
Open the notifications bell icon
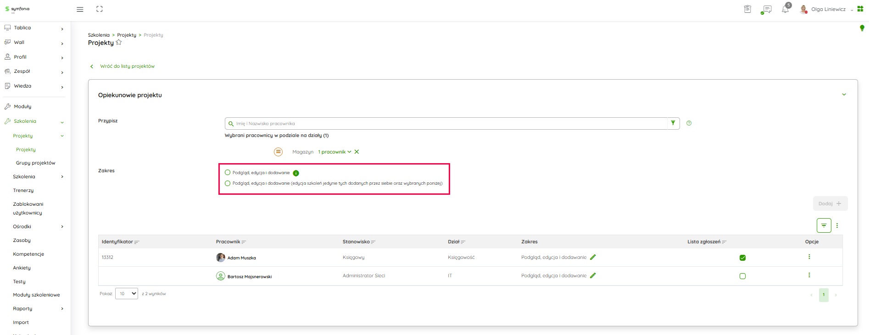tap(785, 9)
